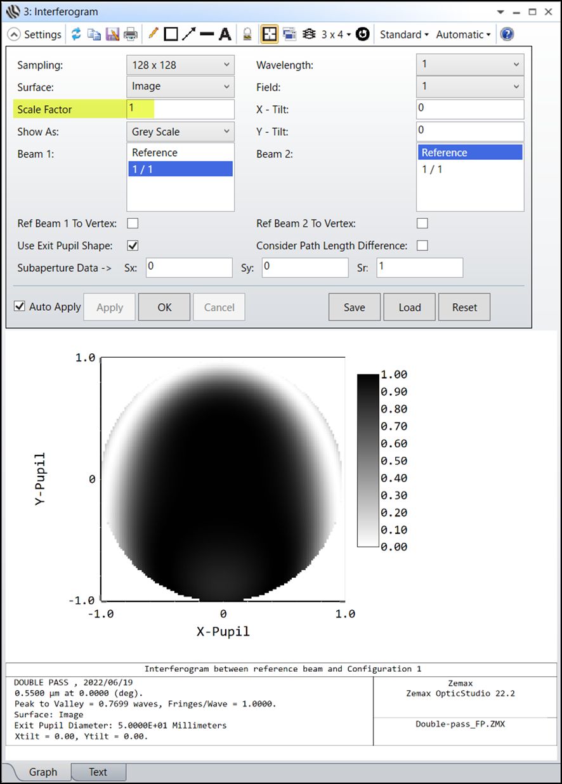
Task: Open the Sampling 128 x 128 dropdown
Action: pos(181,65)
